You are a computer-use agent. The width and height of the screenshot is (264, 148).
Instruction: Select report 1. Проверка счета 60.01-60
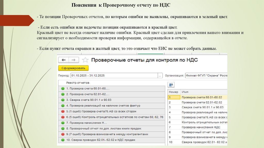(112, 88)
